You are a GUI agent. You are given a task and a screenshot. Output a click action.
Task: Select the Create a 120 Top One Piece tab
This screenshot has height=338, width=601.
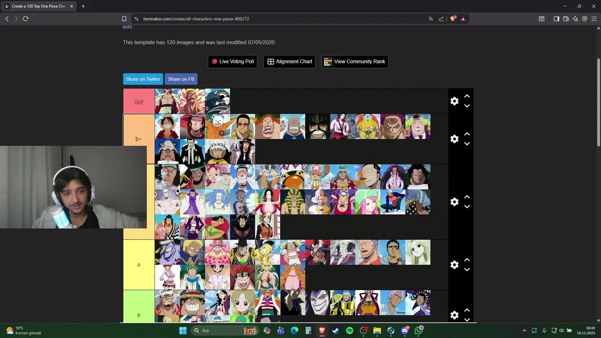[x=39, y=6]
